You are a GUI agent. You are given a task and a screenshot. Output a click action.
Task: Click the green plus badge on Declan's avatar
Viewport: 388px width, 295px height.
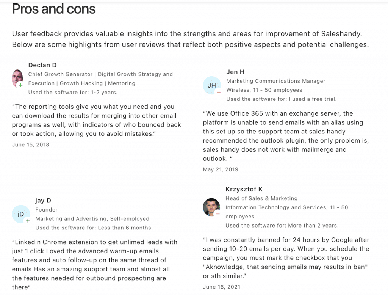pos(20,85)
